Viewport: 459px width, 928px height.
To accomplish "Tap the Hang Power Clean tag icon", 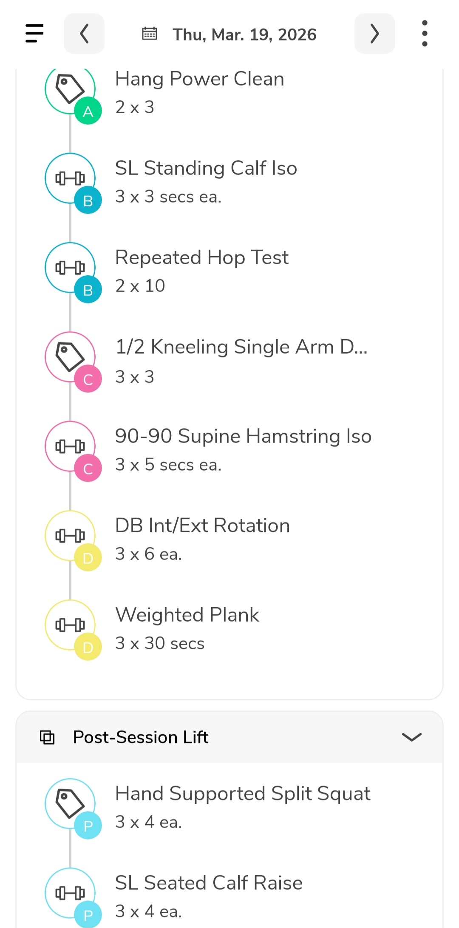I will 70,89.
